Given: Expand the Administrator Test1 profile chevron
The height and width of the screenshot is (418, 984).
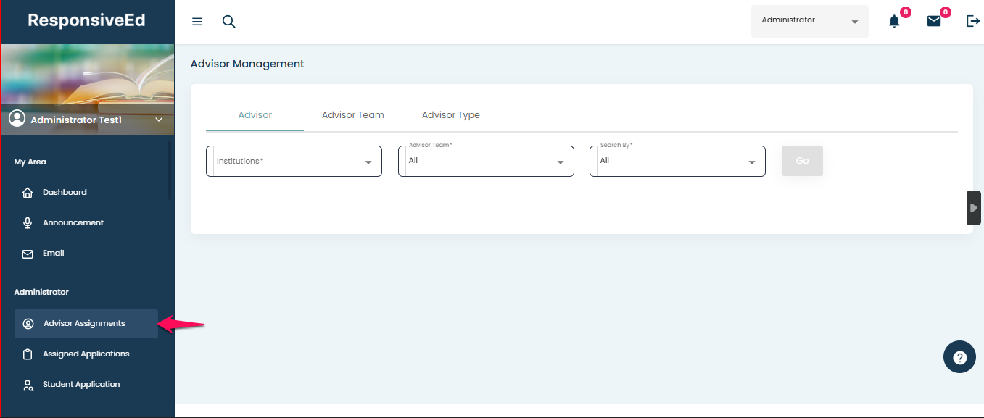Looking at the screenshot, I should click(159, 120).
